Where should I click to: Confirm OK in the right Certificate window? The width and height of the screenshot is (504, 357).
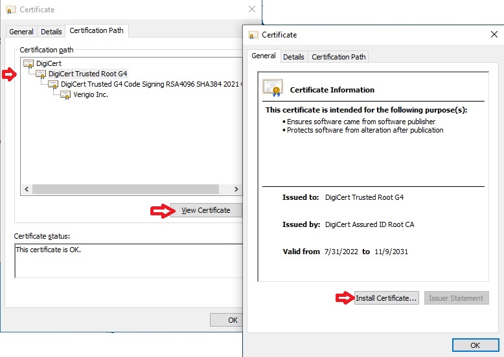pyautogui.click(x=475, y=345)
